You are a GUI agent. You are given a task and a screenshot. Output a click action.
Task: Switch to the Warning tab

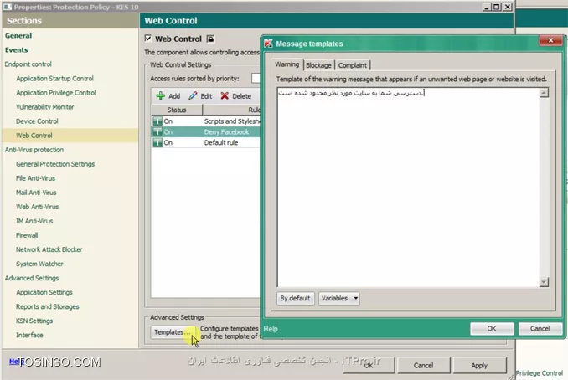pyautogui.click(x=287, y=64)
